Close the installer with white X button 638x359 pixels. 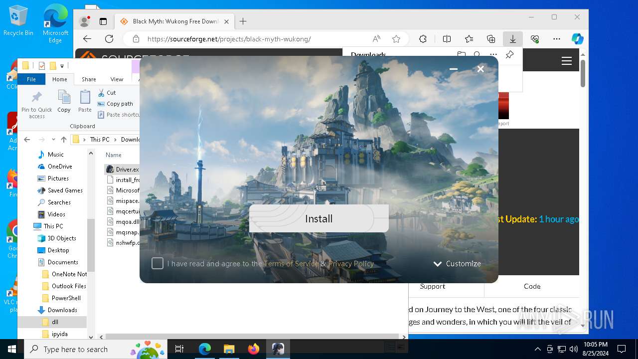(x=480, y=69)
